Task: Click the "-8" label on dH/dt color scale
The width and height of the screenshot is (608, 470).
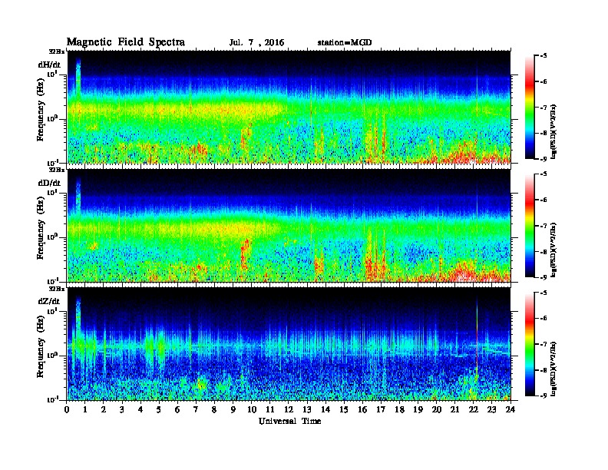Action: click(x=543, y=133)
